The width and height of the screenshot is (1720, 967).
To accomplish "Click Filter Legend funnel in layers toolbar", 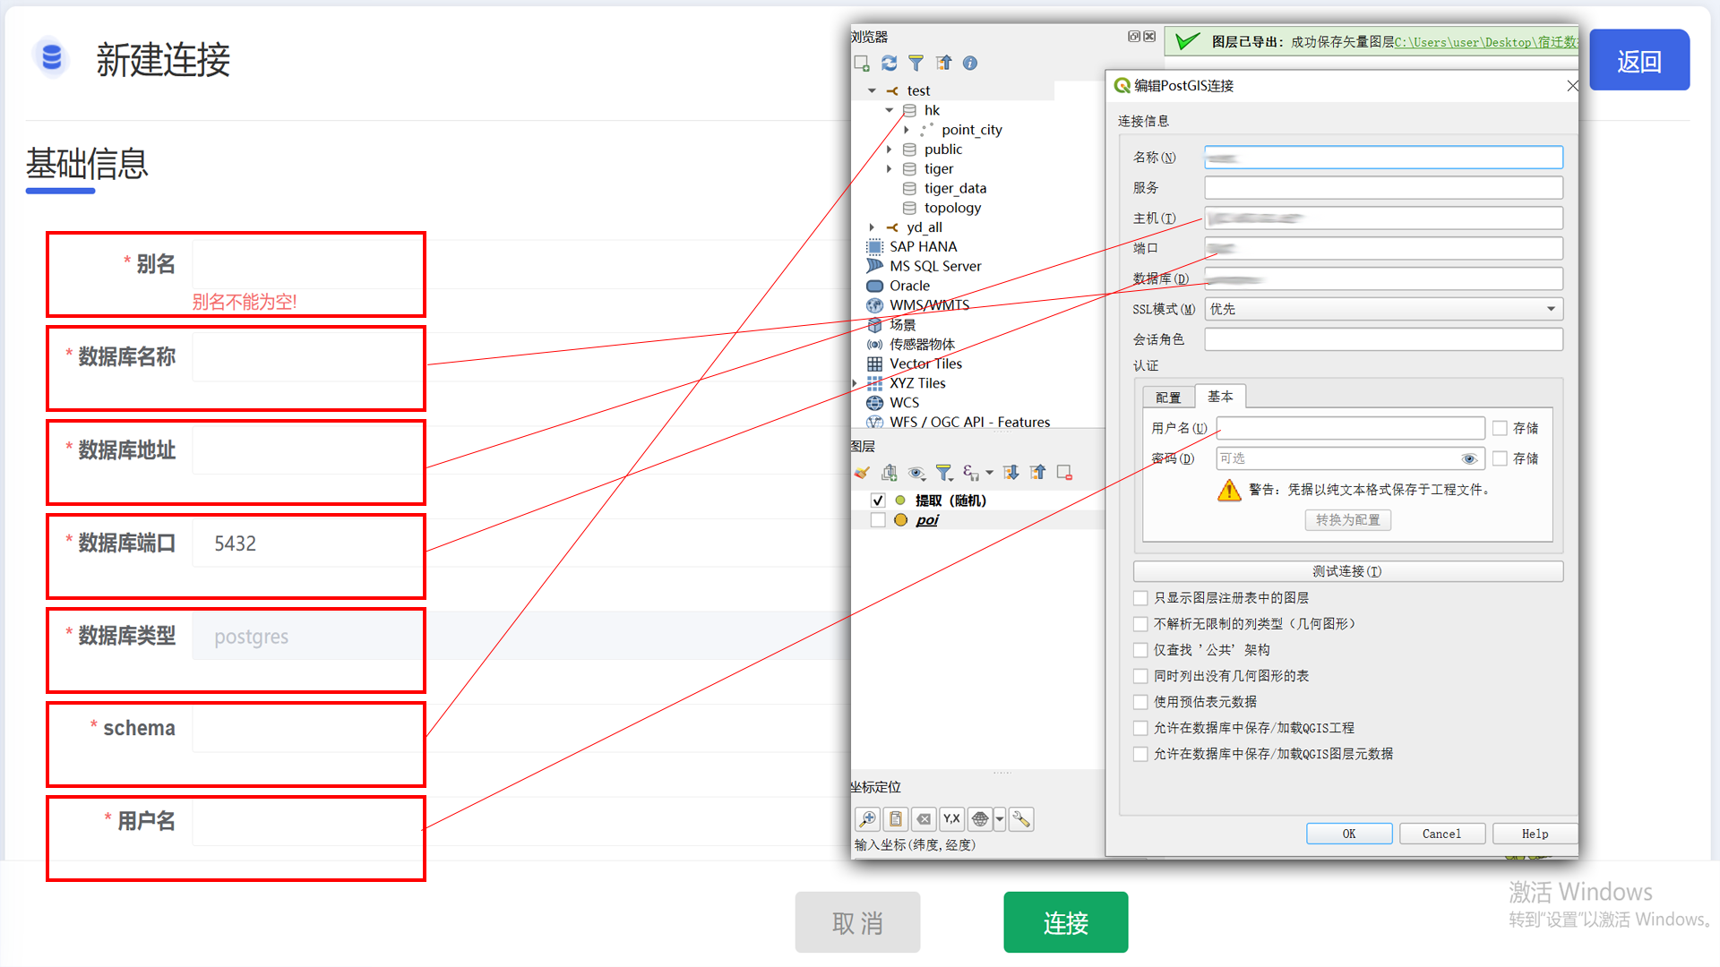I will [x=944, y=472].
